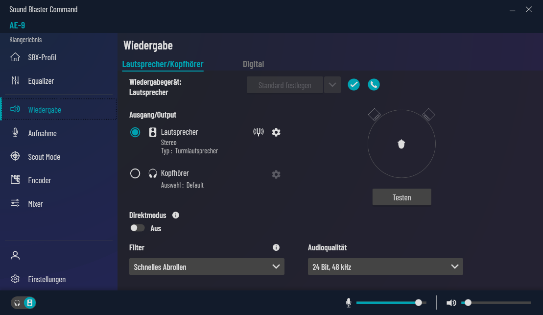Screen dimensions: 543x315
Task: Click the Aufnahme microphone icon
Action: point(15,133)
